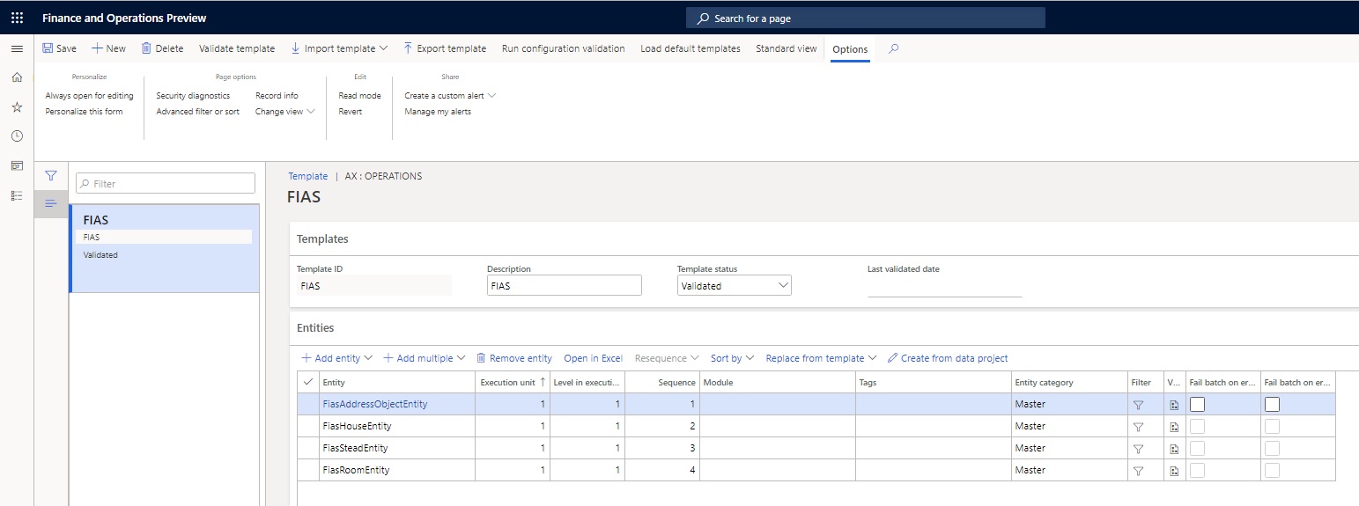Export template from action pane
1359x506 pixels.
444,48
